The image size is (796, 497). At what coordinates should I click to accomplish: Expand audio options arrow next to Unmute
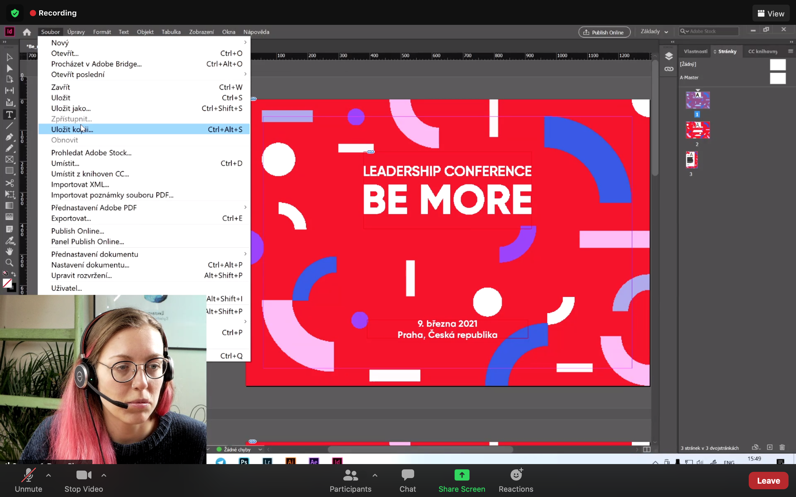click(x=49, y=475)
